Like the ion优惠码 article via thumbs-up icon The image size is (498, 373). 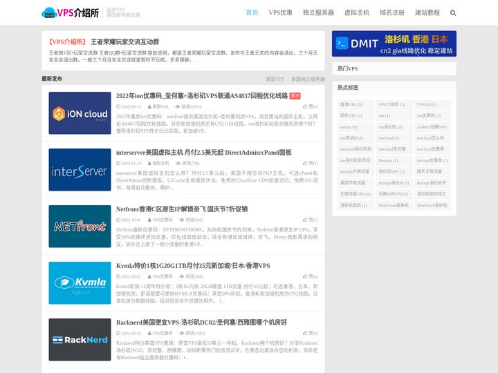click(305, 106)
